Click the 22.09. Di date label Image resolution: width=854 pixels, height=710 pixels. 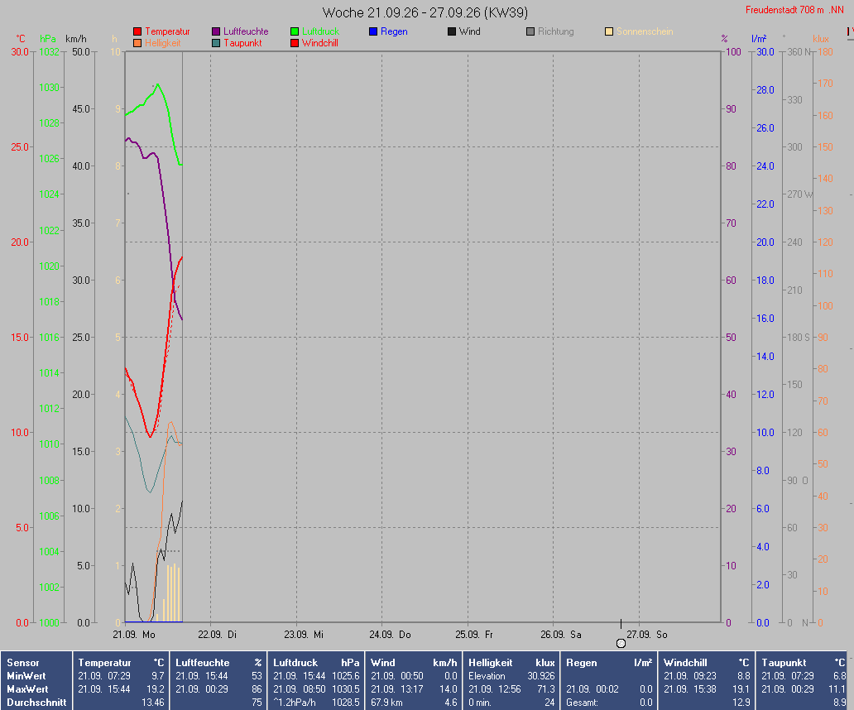(218, 635)
